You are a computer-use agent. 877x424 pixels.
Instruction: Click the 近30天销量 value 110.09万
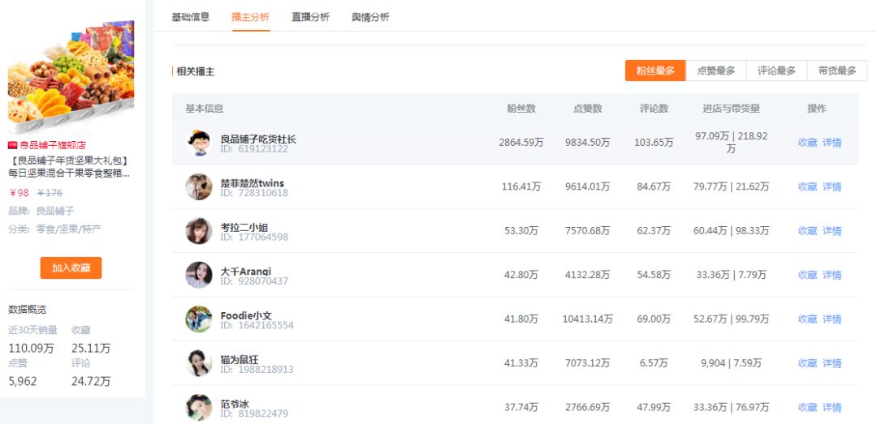pyautogui.click(x=32, y=349)
